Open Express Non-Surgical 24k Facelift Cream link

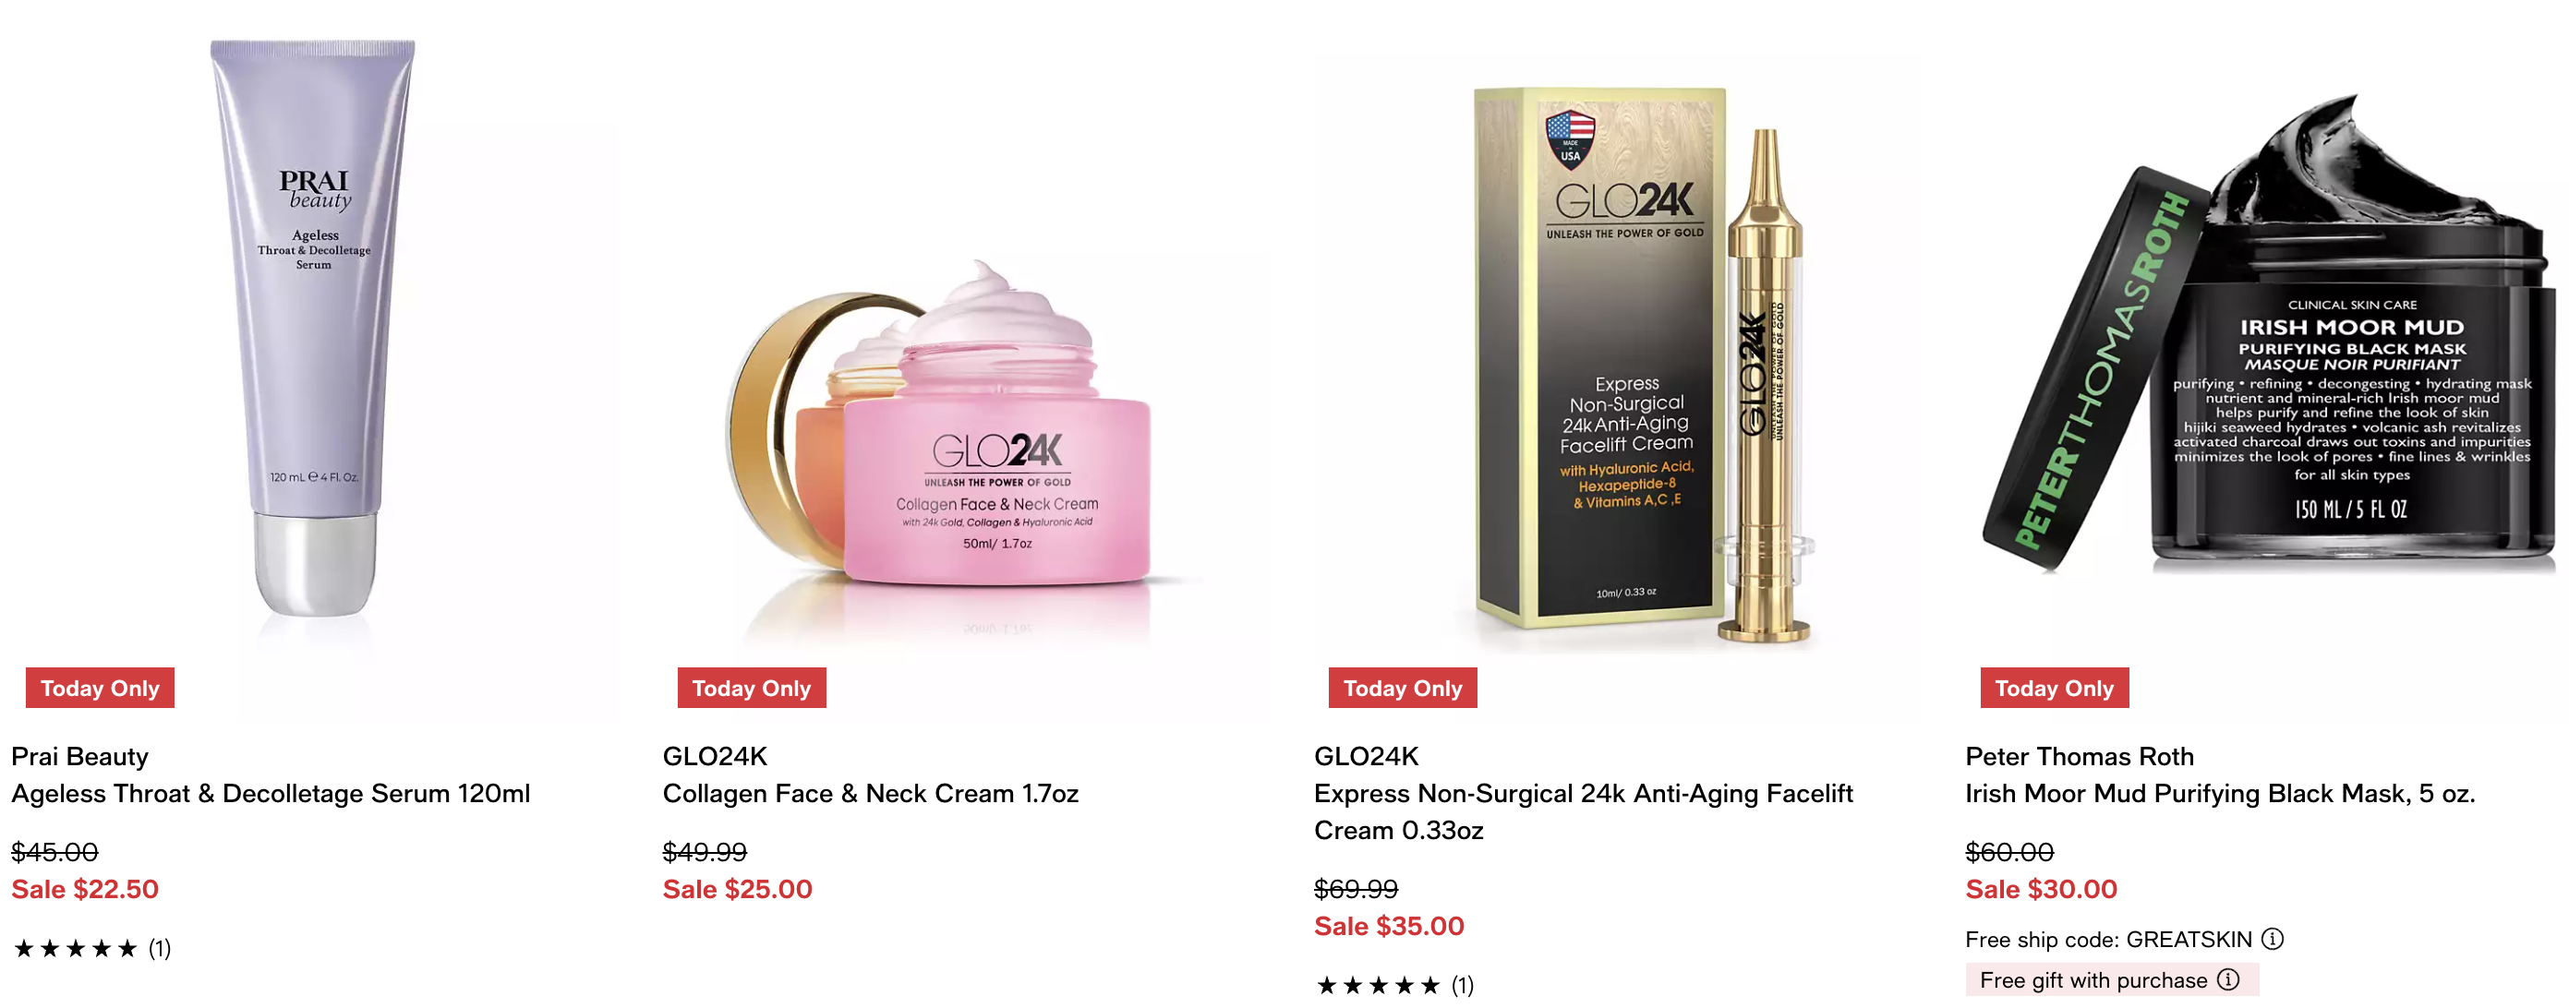point(1583,811)
